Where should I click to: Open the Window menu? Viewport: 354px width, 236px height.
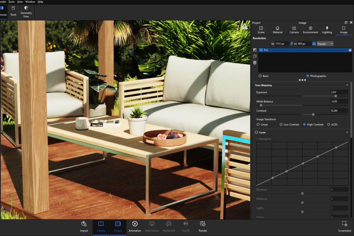click(x=30, y=2)
